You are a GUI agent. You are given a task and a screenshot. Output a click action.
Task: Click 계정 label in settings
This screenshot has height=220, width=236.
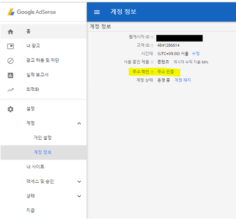click(30, 123)
